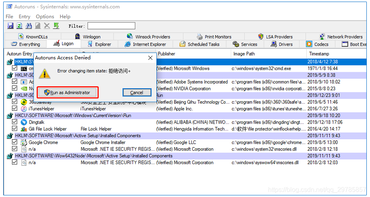This screenshot has width=370, height=197.
Task: Click the Save toolbar icon
Action: [10, 26]
